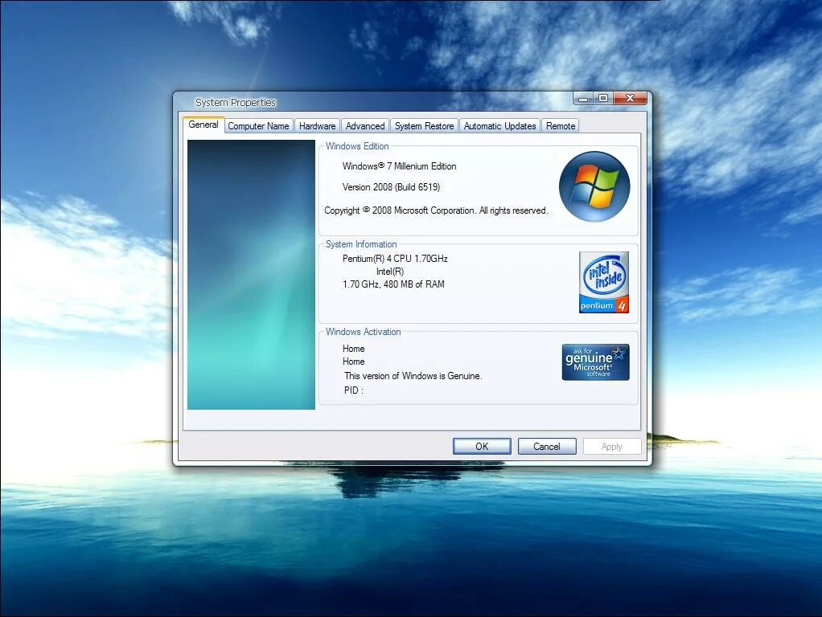Click the teal aurora image panel

point(251,275)
